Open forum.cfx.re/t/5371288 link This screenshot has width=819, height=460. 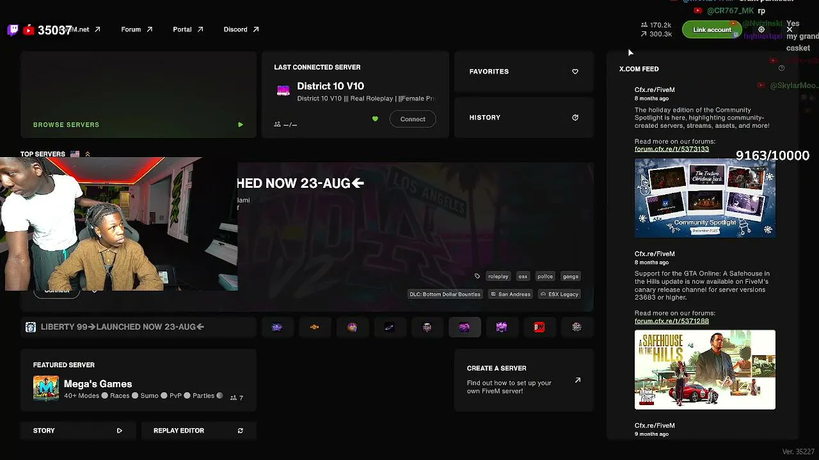tap(672, 321)
